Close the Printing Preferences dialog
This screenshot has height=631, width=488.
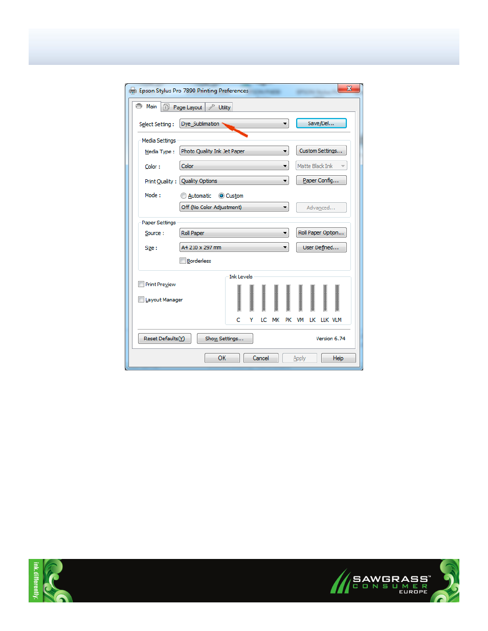[x=349, y=88]
